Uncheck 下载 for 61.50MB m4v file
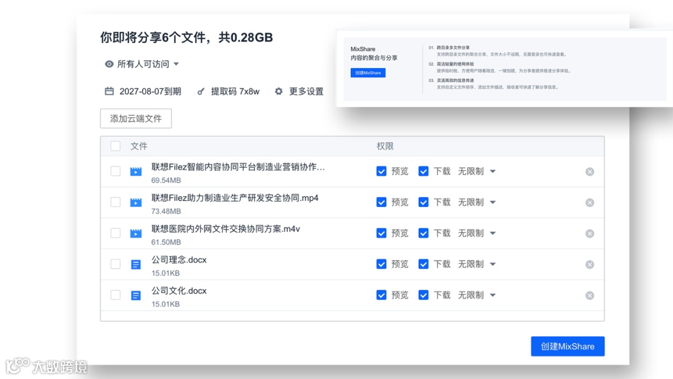This screenshot has height=379, width=673. click(423, 233)
